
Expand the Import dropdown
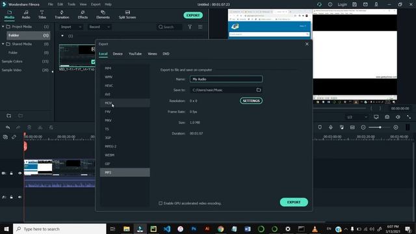click(x=71, y=27)
